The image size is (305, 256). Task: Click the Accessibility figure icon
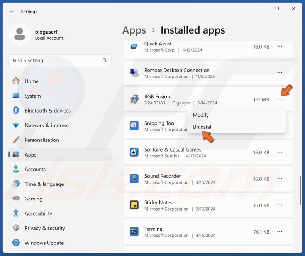coord(16,213)
